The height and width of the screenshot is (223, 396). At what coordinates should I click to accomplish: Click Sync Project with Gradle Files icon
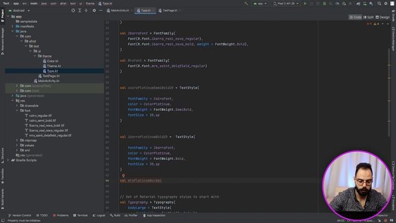pyautogui.click(x=358, y=4)
